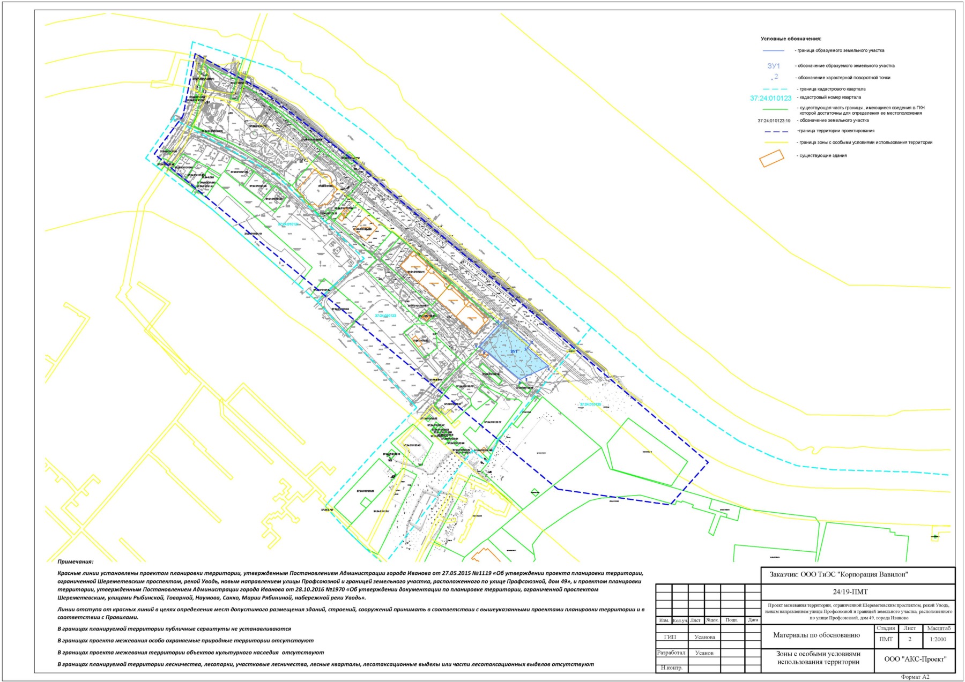The image size is (965, 682).
Task: Click the 'Примечания:' notes heading
Action: [76, 562]
